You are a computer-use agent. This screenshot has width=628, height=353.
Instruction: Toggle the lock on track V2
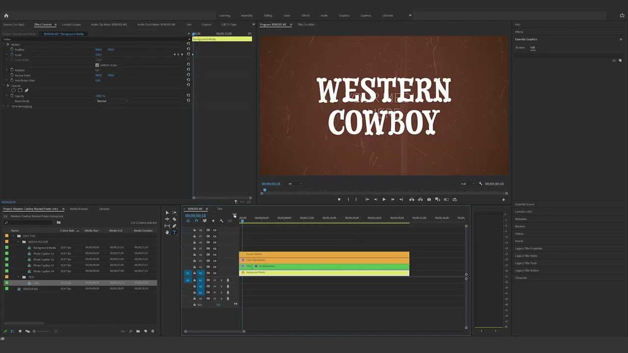(x=194, y=267)
